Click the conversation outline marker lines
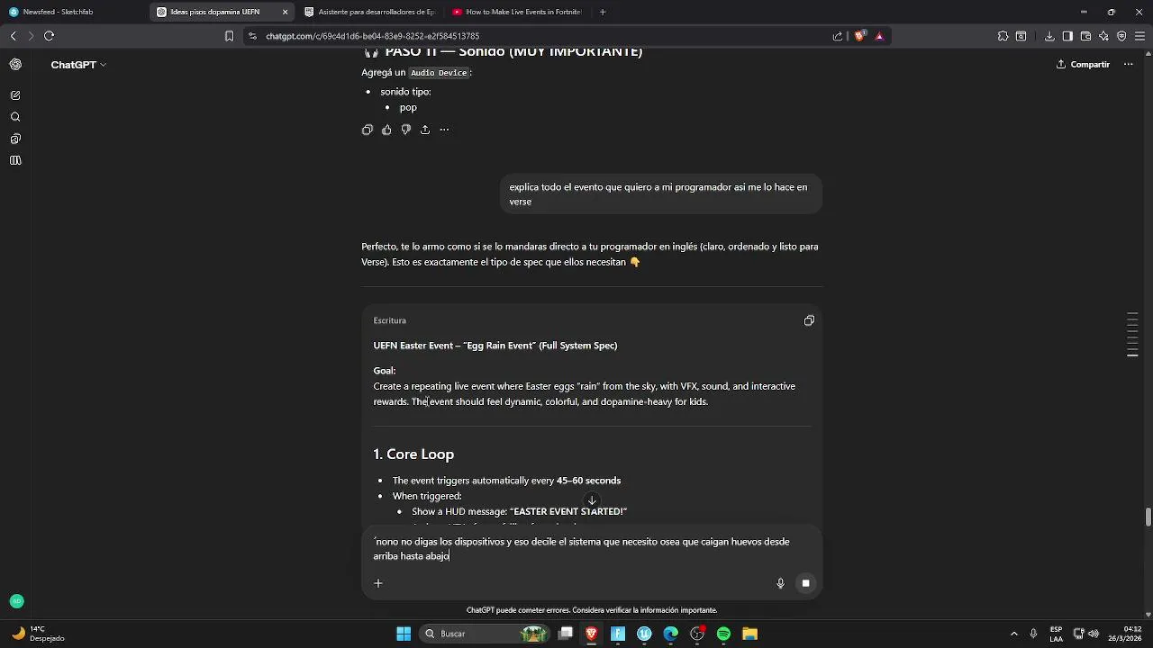Image resolution: width=1153 pixels, height=648 pixels. tap(1132, 335)
